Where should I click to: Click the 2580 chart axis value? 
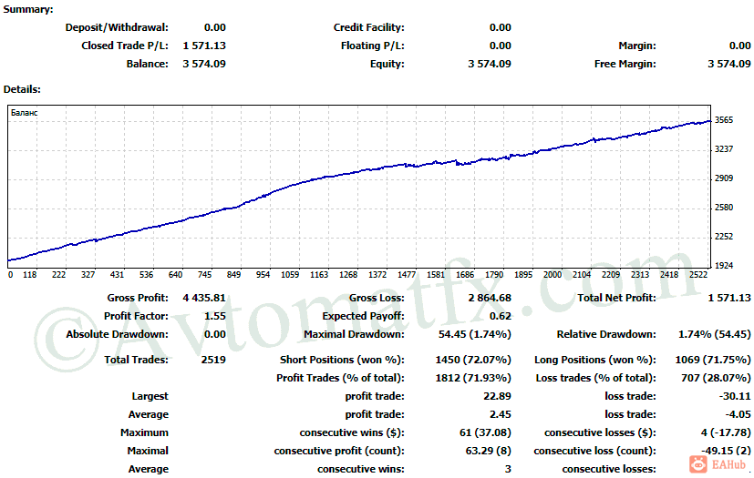(x=724, y=207)
